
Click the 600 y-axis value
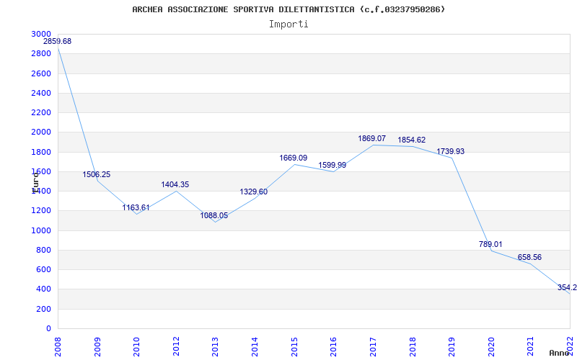44,269
